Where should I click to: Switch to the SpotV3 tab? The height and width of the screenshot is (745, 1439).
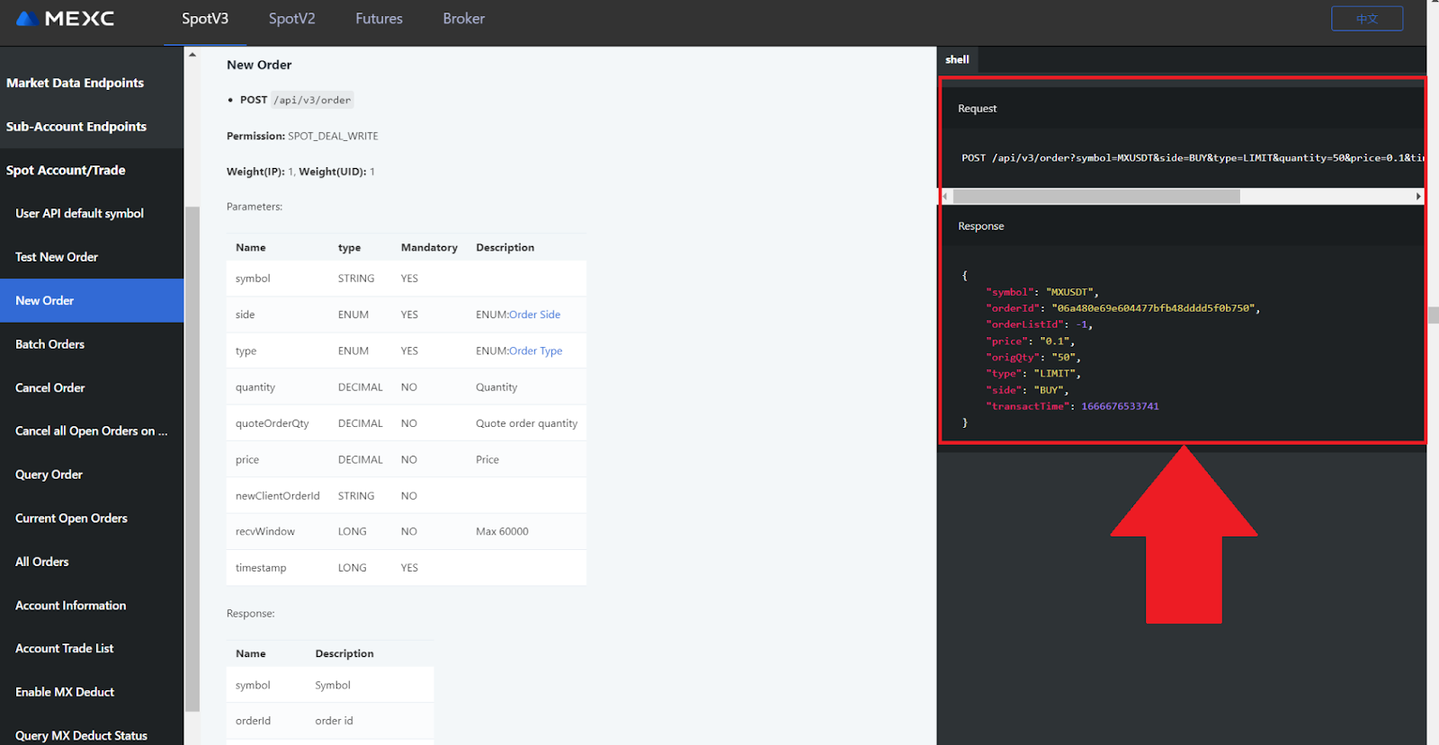205,19
